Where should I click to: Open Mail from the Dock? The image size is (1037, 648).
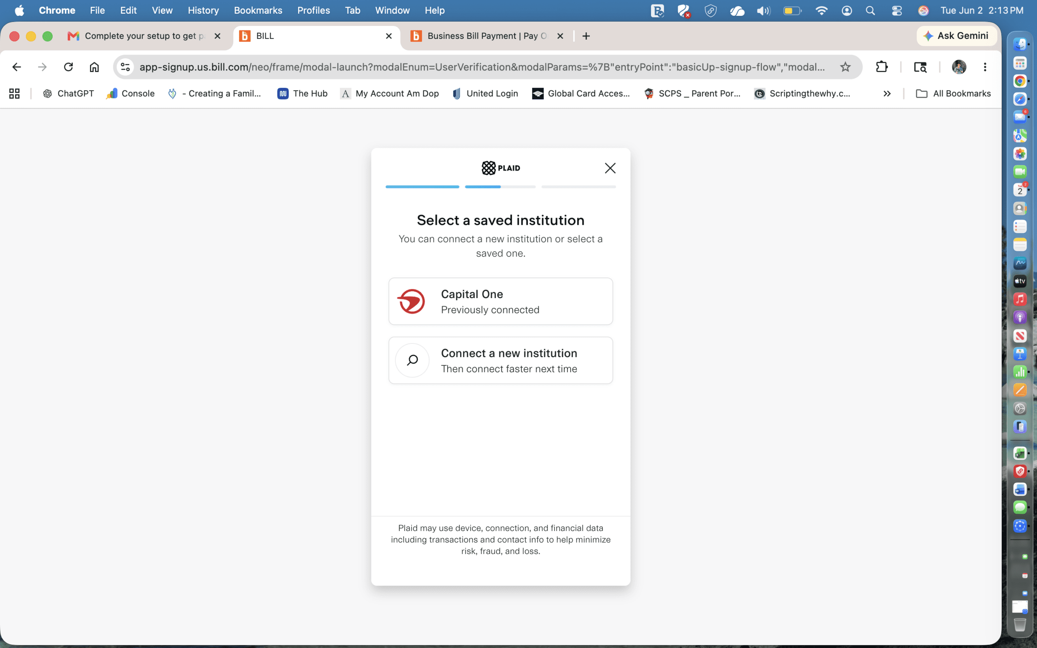1020,117
